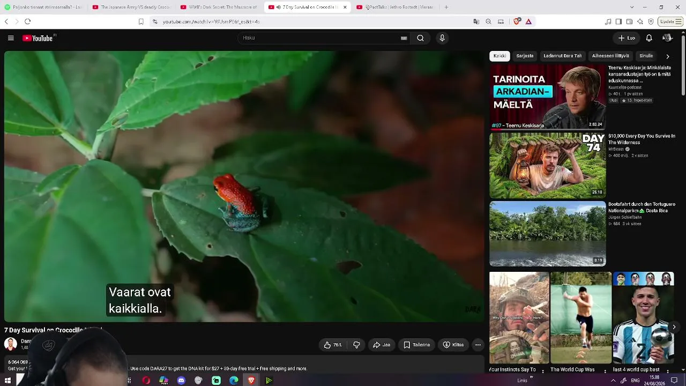The image size is (686, 386).
Task: Open options for 'The World Cup Was' short
Action: 605,370
